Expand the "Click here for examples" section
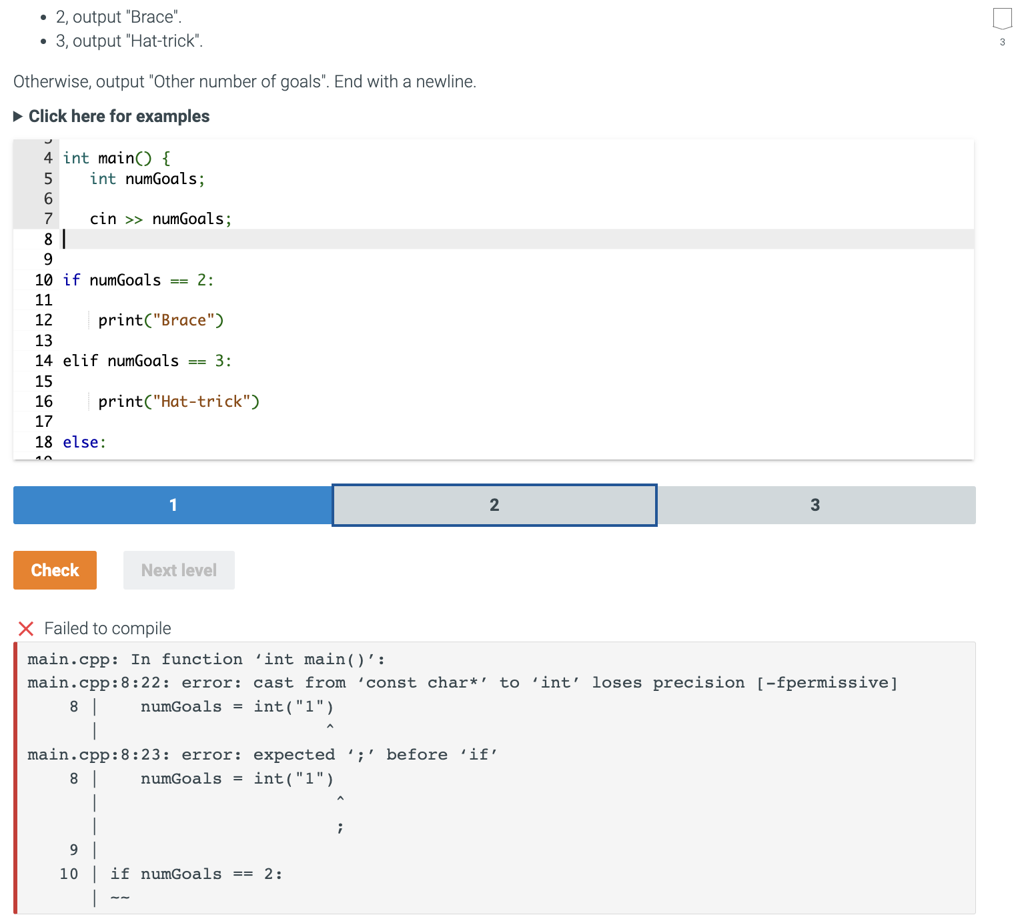This screenshot has height=923, width=1030. pyautogui.click(x=118, y=116)
